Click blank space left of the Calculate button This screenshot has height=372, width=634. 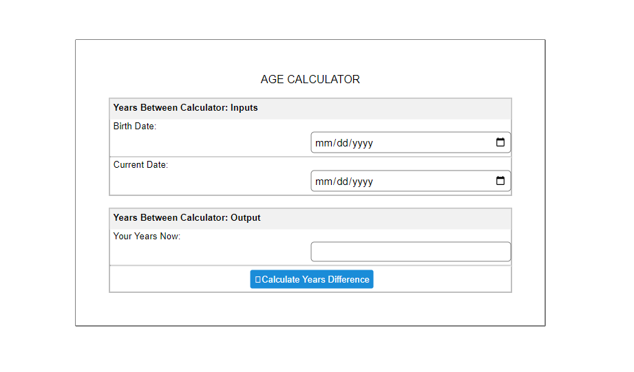pos(179,279)
